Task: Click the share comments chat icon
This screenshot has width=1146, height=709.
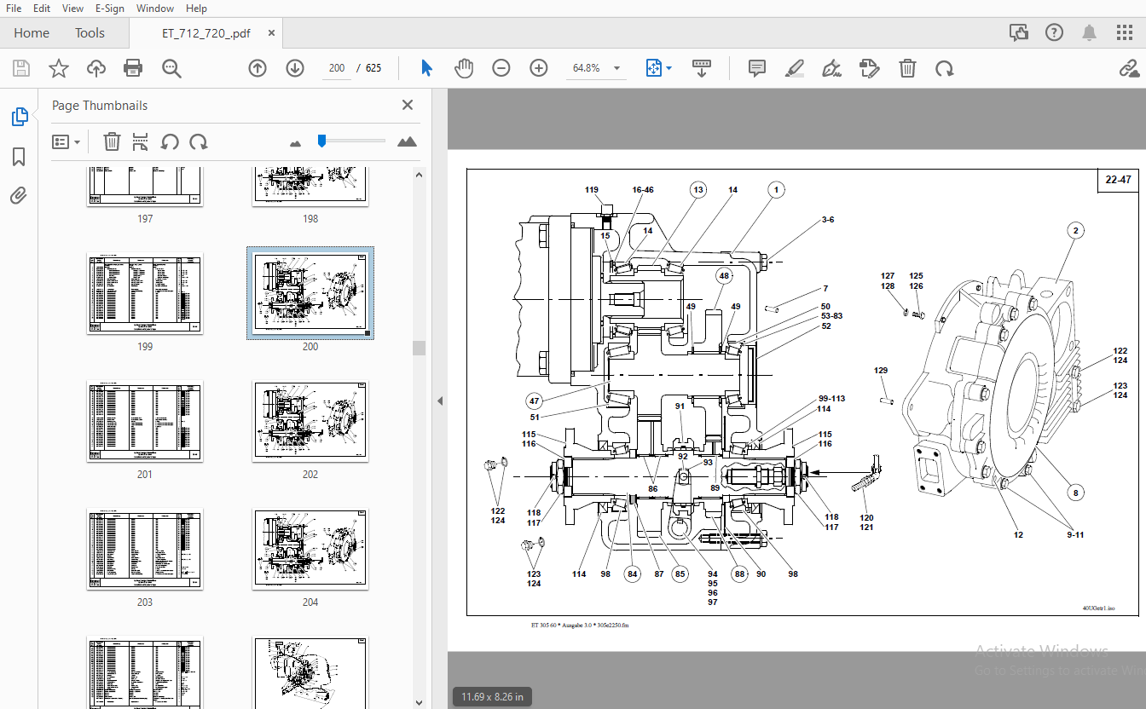Action: (x=1019, y=32)
